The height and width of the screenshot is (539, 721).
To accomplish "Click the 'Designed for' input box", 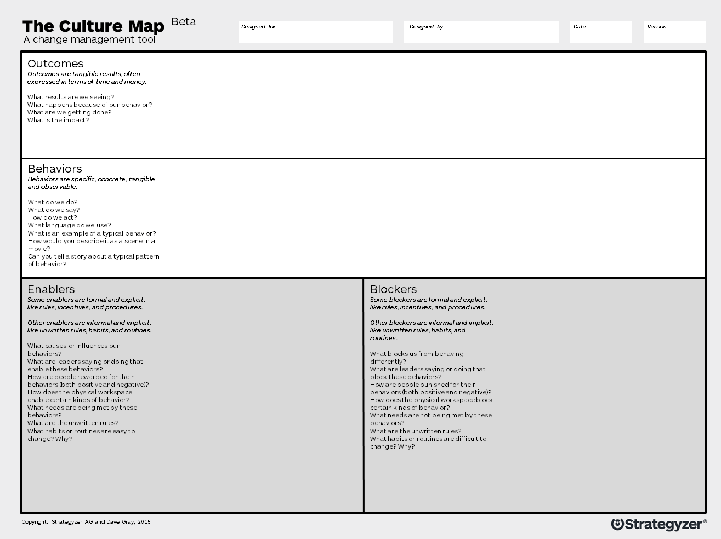I will coord(316,32).
